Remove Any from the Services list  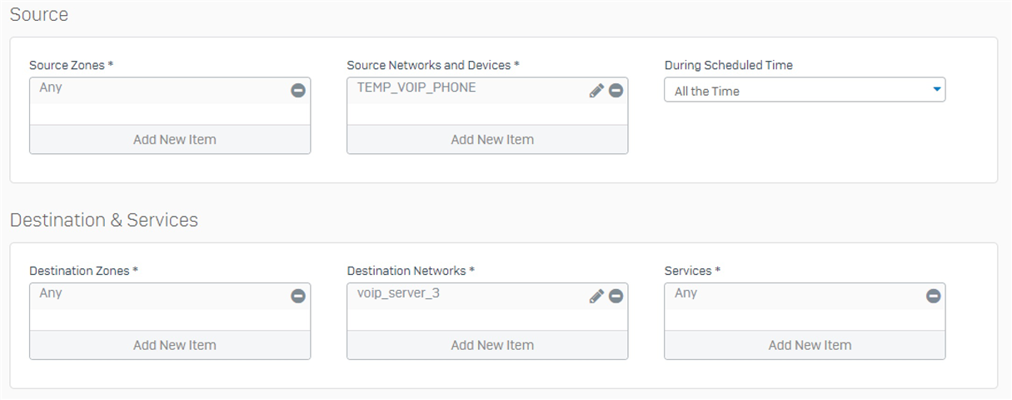point(933,296)
